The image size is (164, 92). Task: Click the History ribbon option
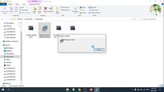(x=83, y=13)
